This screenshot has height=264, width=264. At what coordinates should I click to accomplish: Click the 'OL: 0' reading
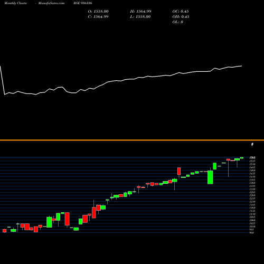[x=177, y=22]
